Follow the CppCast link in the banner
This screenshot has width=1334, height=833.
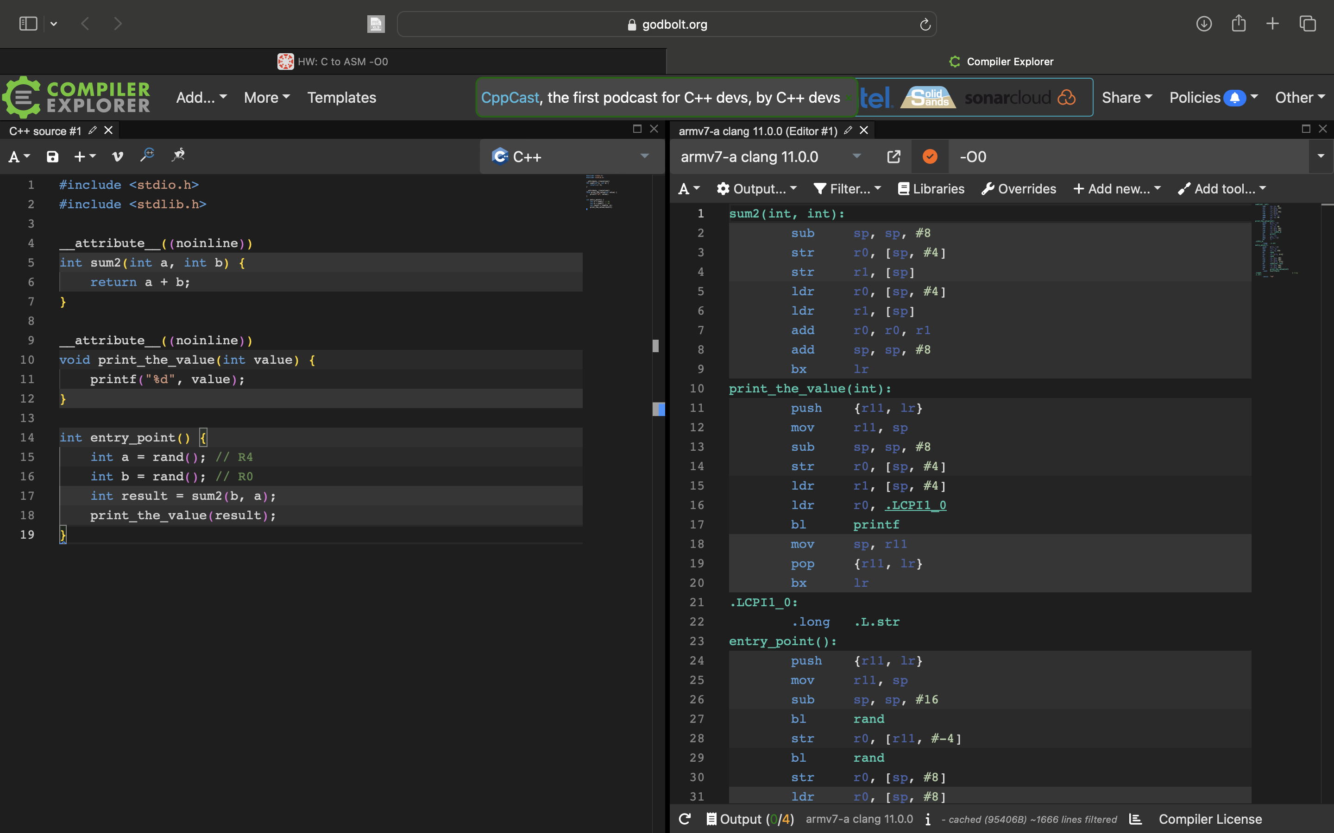(x=510, y=98)
